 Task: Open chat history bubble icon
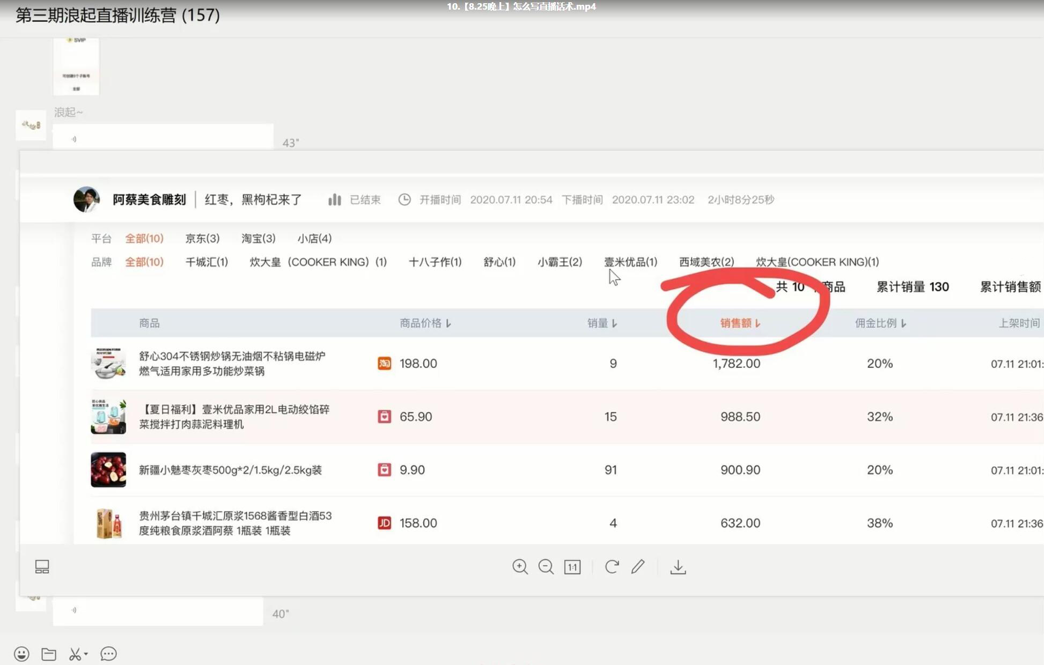108,654
